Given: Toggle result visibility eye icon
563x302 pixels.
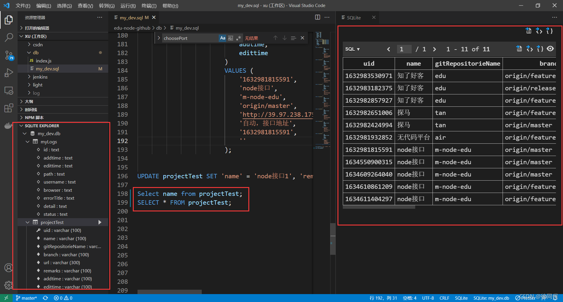Looking at the screenshot, I should 550,49.
